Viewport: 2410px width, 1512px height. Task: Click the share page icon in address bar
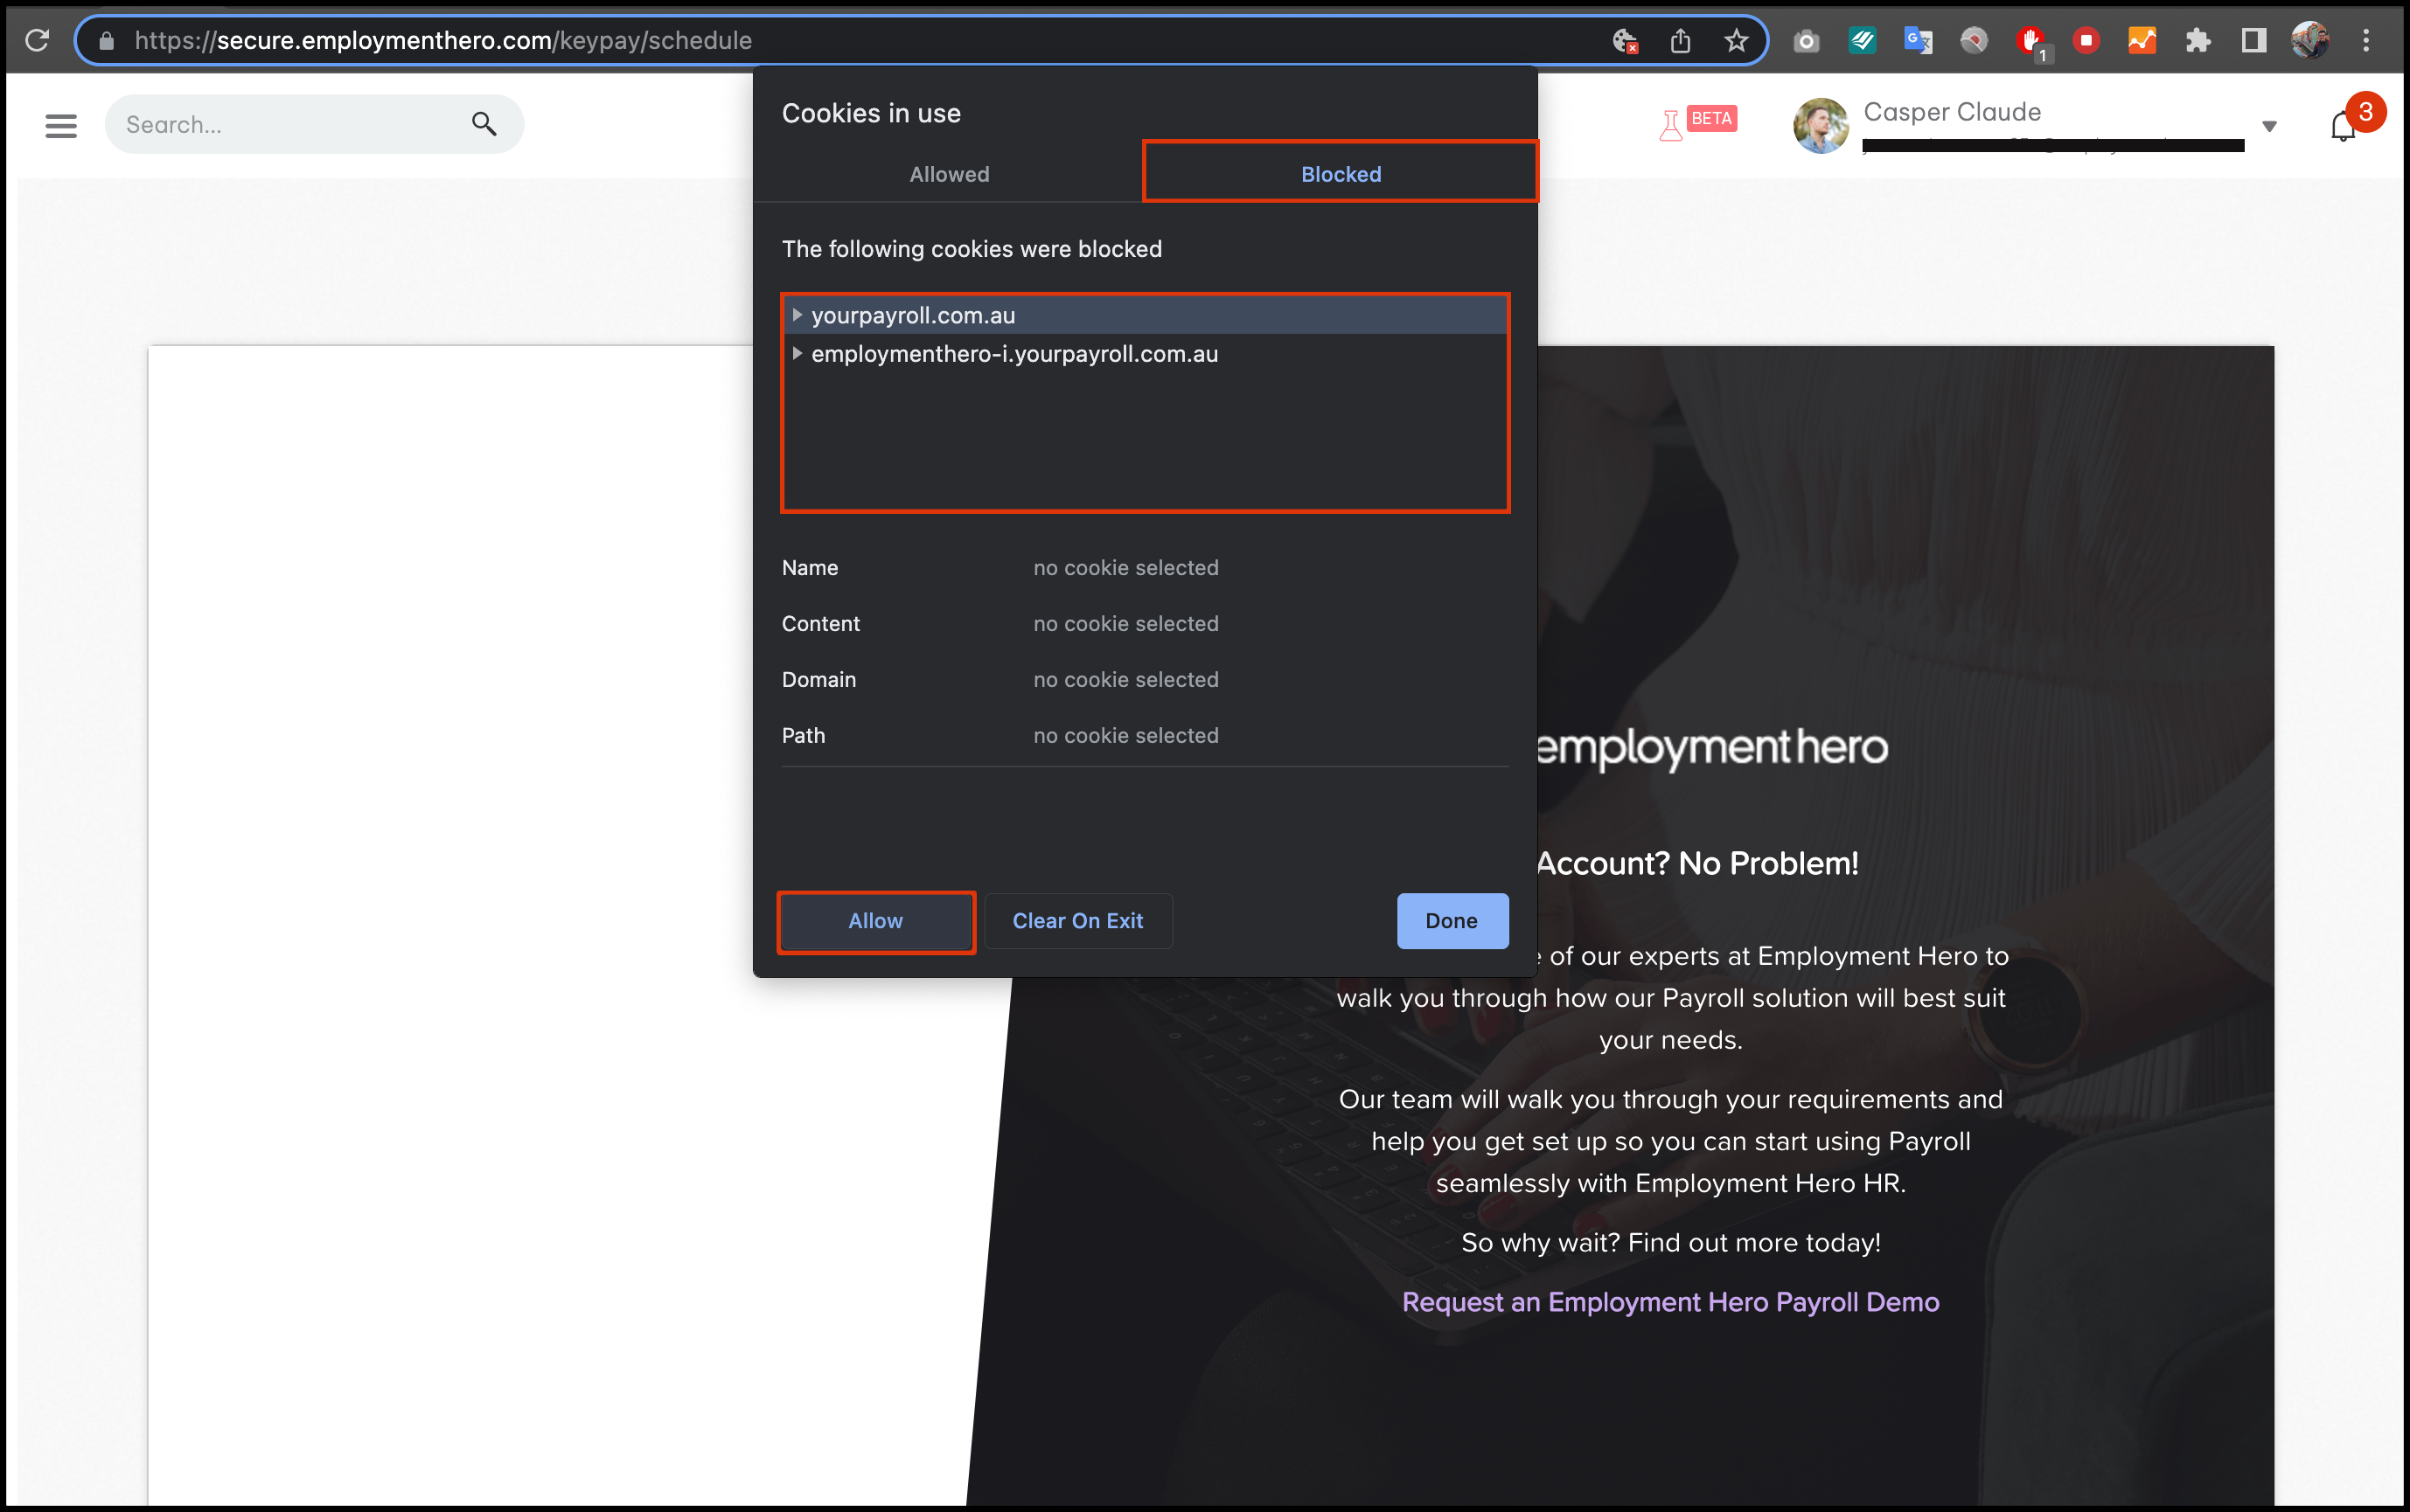[1680, 41]
